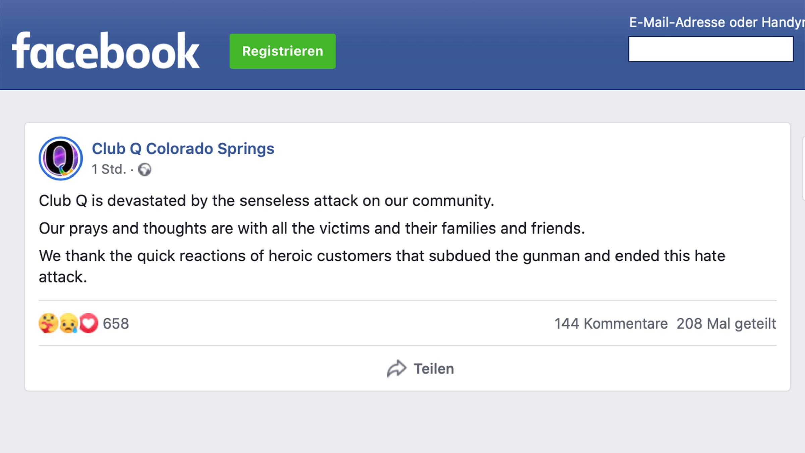805x453 pixels.
Task: Focus the E-Mail-Adresse oder Handynummer input field
Action: pos(710,49)
